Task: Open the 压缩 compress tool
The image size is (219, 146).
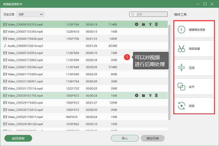Action: click(x=194, y=68)
